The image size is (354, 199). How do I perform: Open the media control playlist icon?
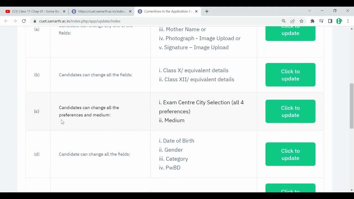(321, 21)
